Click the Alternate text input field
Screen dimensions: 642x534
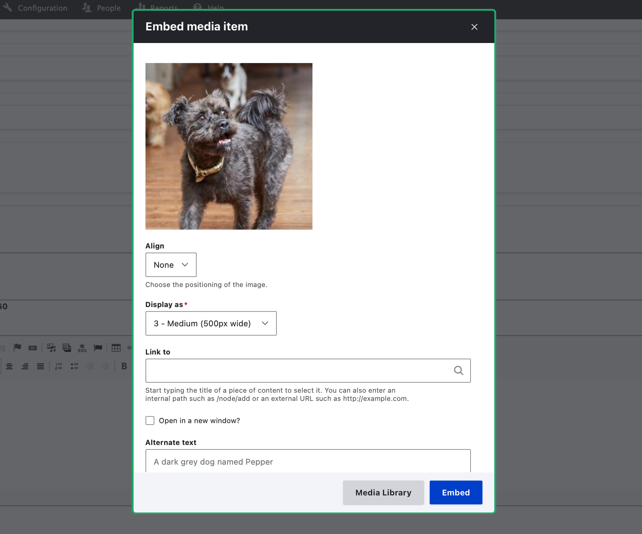pos(308,461)
